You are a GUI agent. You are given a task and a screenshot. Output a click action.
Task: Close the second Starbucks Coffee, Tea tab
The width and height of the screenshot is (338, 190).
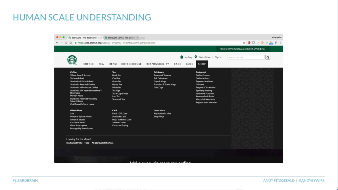[x=137, y=38]
